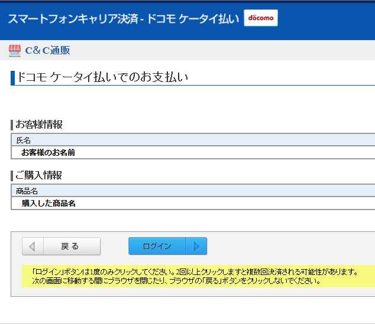Image resolution: width=375 pixels, height=324 pixels.
Task: Click the right arrow on ログイン button
Action: (196, 246)
